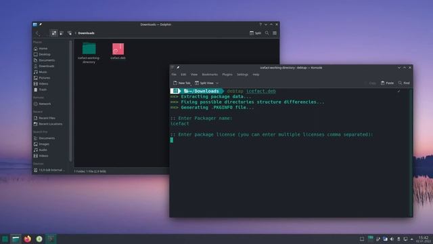Image resolution: width=433 pixels, height=244 pixels.
Task: Click the icefact.deb argument in terminal
Action: pos(261,91)
